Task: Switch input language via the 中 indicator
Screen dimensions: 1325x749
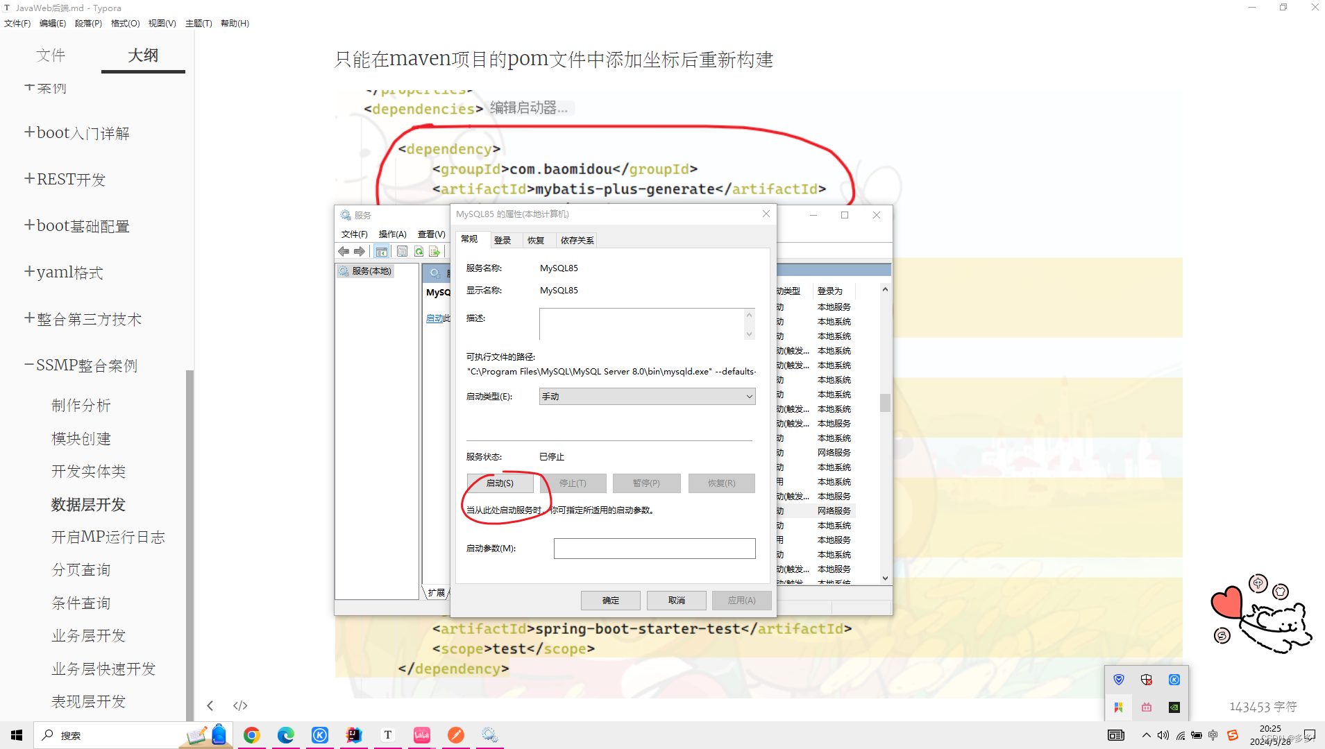Action: 1213,736
